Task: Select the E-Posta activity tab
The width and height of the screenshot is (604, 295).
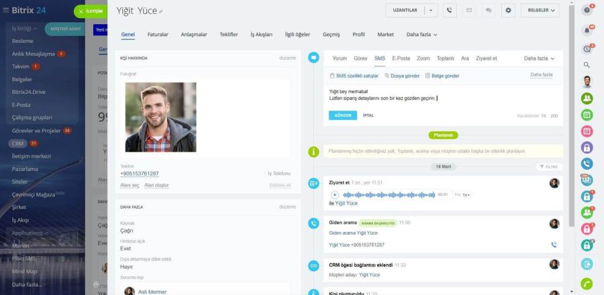Action: pos(401,58)
